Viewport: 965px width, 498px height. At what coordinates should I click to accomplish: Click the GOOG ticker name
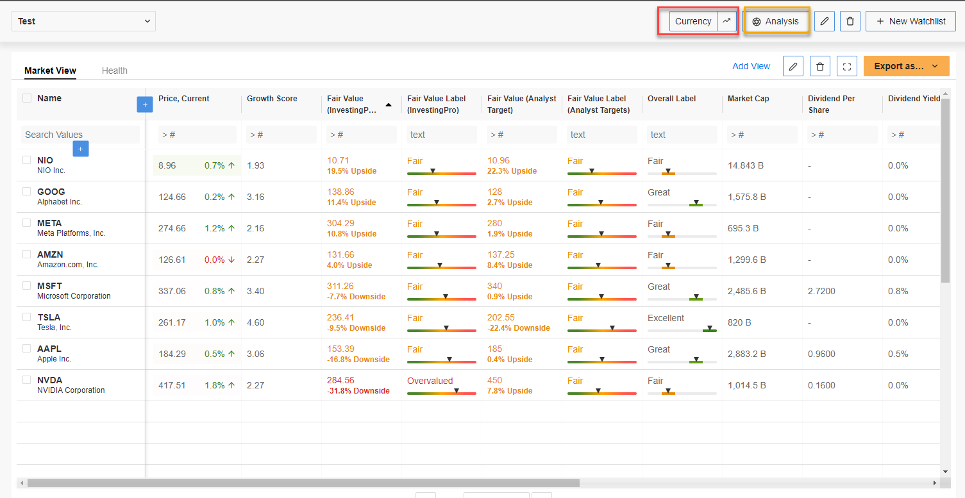pos(51,192)
